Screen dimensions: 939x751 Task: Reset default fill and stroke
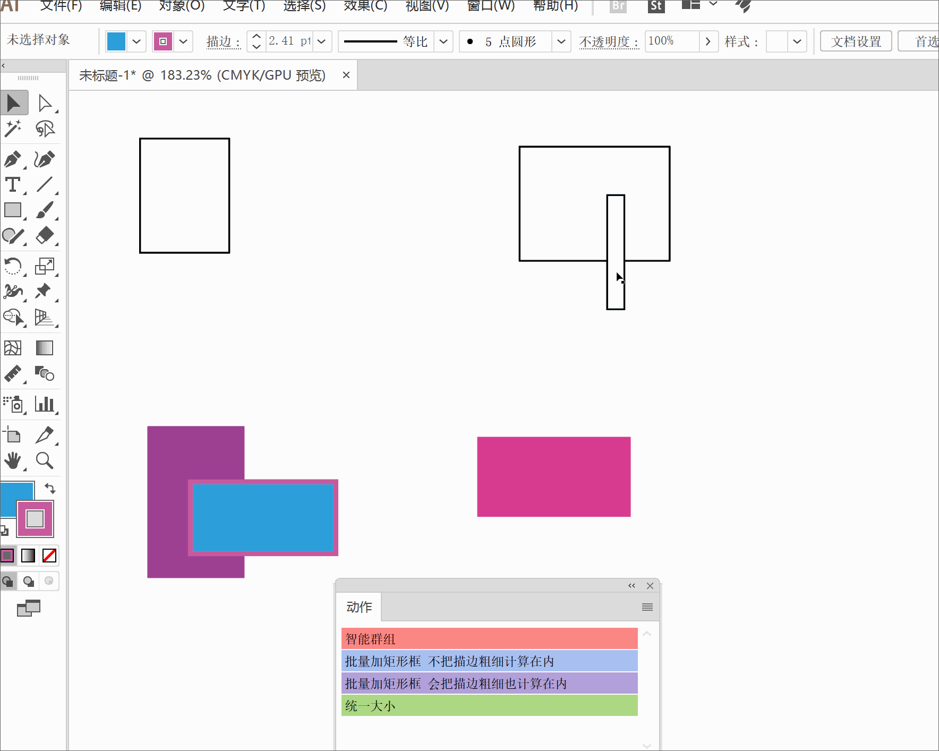(x=4, y=530)
